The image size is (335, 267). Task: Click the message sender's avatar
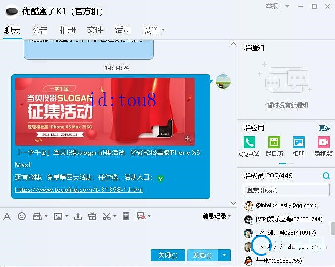pos(223,81)
